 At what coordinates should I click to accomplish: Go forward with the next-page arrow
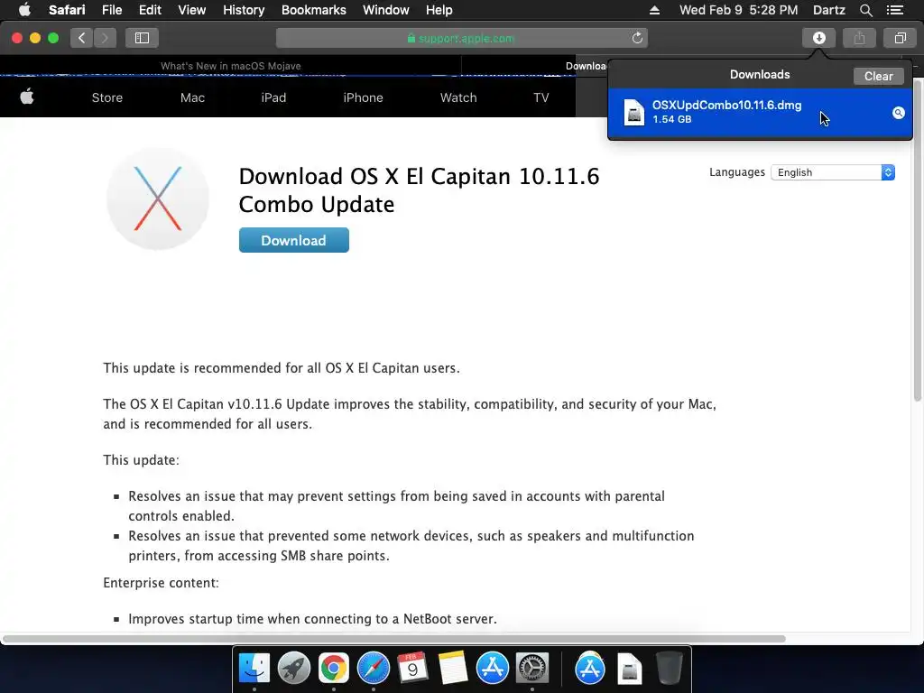(x=105, y=38)
